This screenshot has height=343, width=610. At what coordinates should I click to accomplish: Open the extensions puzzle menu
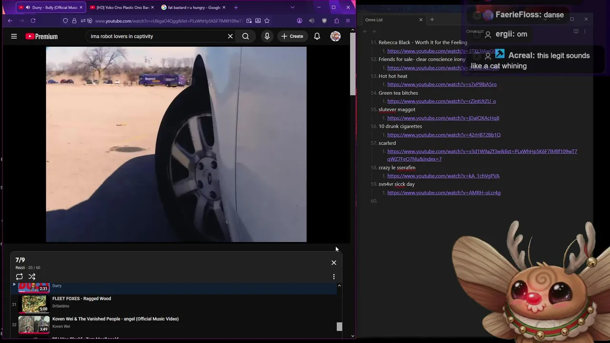point(336,21)
